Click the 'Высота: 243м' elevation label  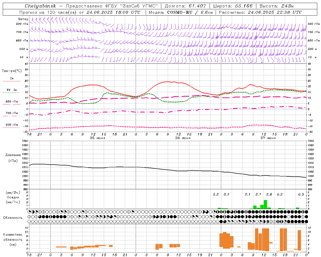tap(276, 6)
